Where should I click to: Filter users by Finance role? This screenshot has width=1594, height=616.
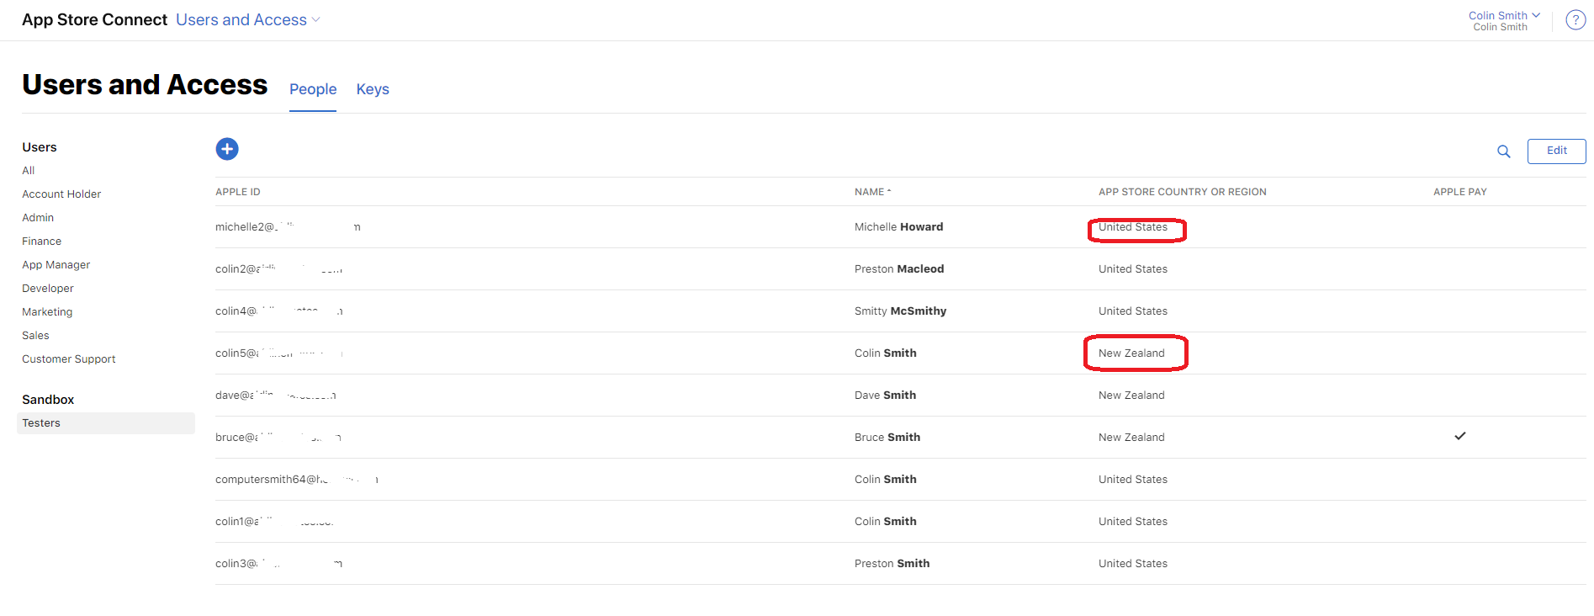click(41, 242)
